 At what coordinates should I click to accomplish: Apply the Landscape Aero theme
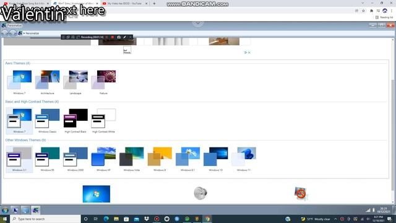click(75, 82)
